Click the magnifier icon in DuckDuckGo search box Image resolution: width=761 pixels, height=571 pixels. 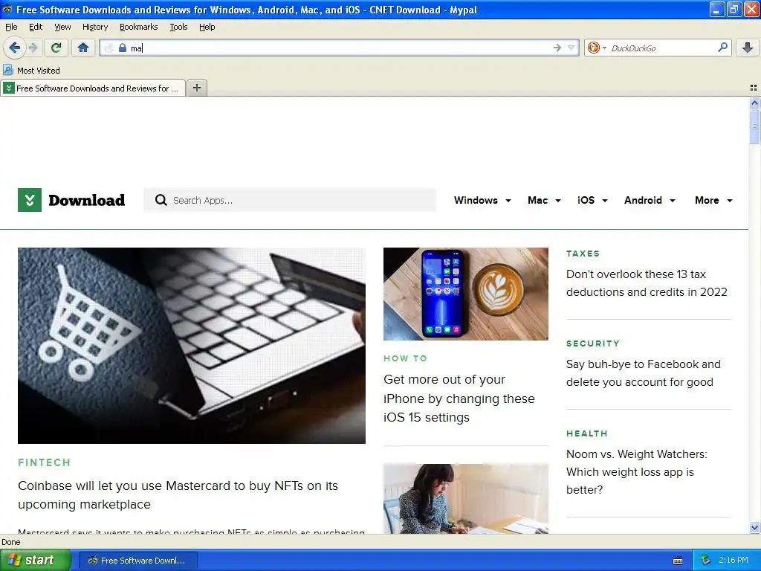[722, 47]
